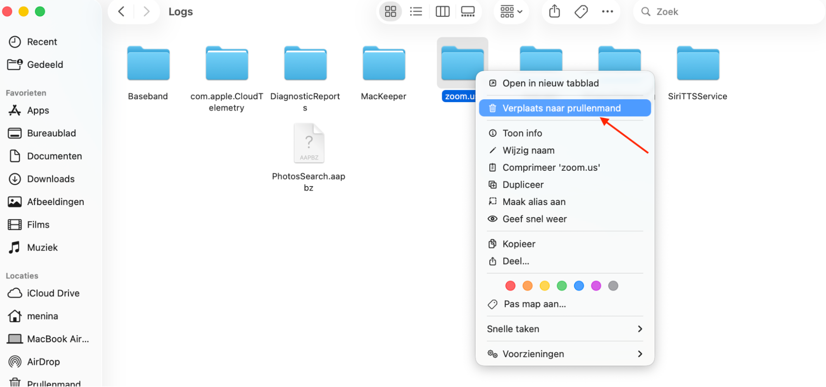Click 'Toon info' in the context menu
The width and height of the screenshot is (826, 387).
[x=522, y=133]
